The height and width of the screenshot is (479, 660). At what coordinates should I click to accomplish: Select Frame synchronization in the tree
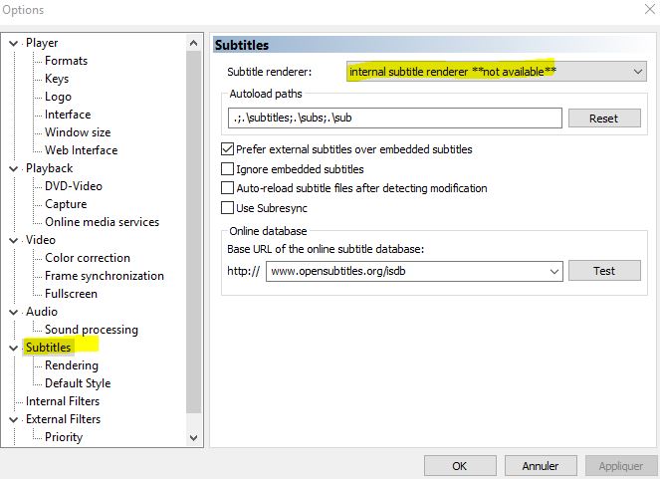tap(105, 276)
